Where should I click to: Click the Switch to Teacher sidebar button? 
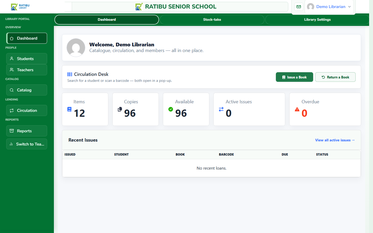27,144
